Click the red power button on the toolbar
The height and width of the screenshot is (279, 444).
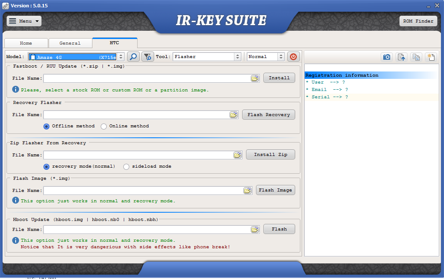click(293, 56)
